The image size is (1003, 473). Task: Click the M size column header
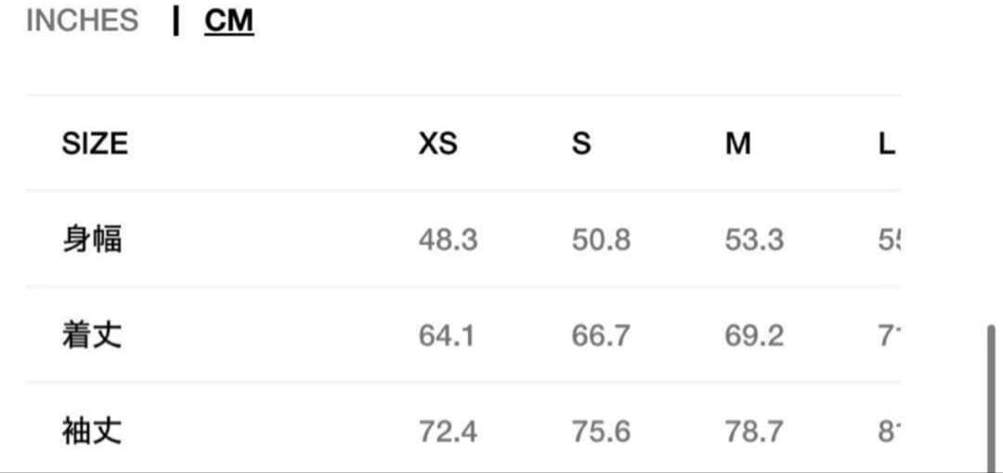click(738, 144)
